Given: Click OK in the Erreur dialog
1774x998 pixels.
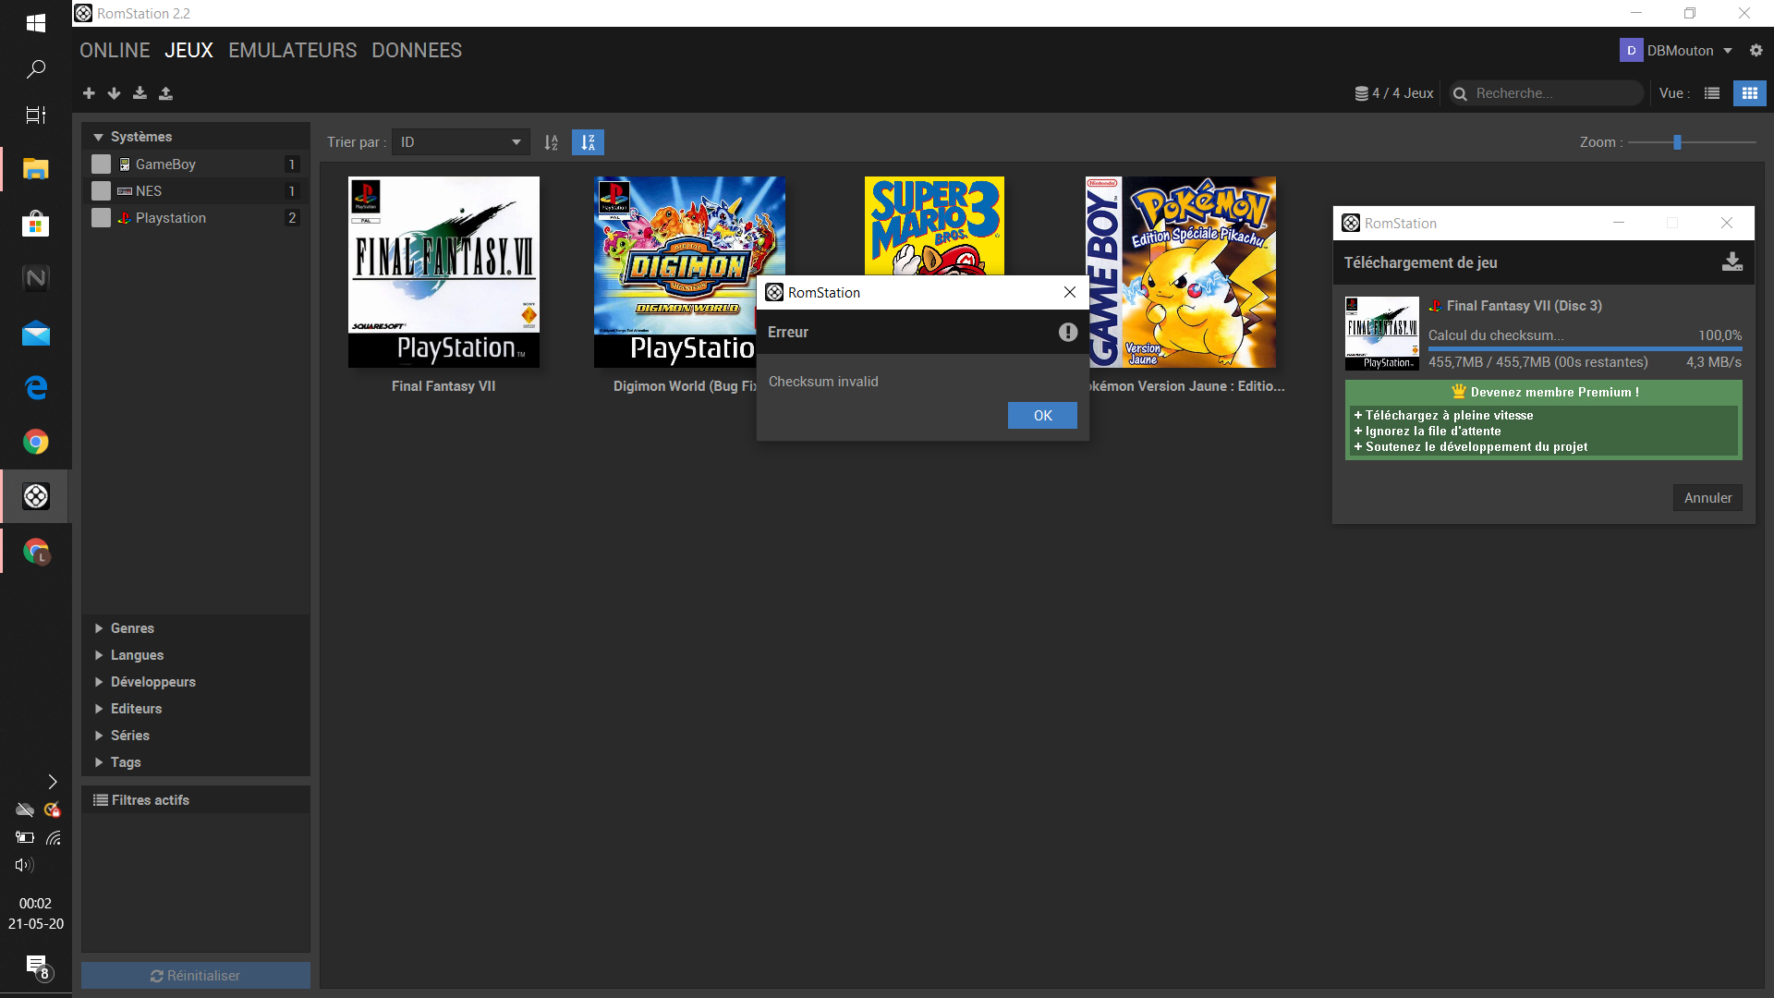Looking at the screenshot, I should (1042, 416).
